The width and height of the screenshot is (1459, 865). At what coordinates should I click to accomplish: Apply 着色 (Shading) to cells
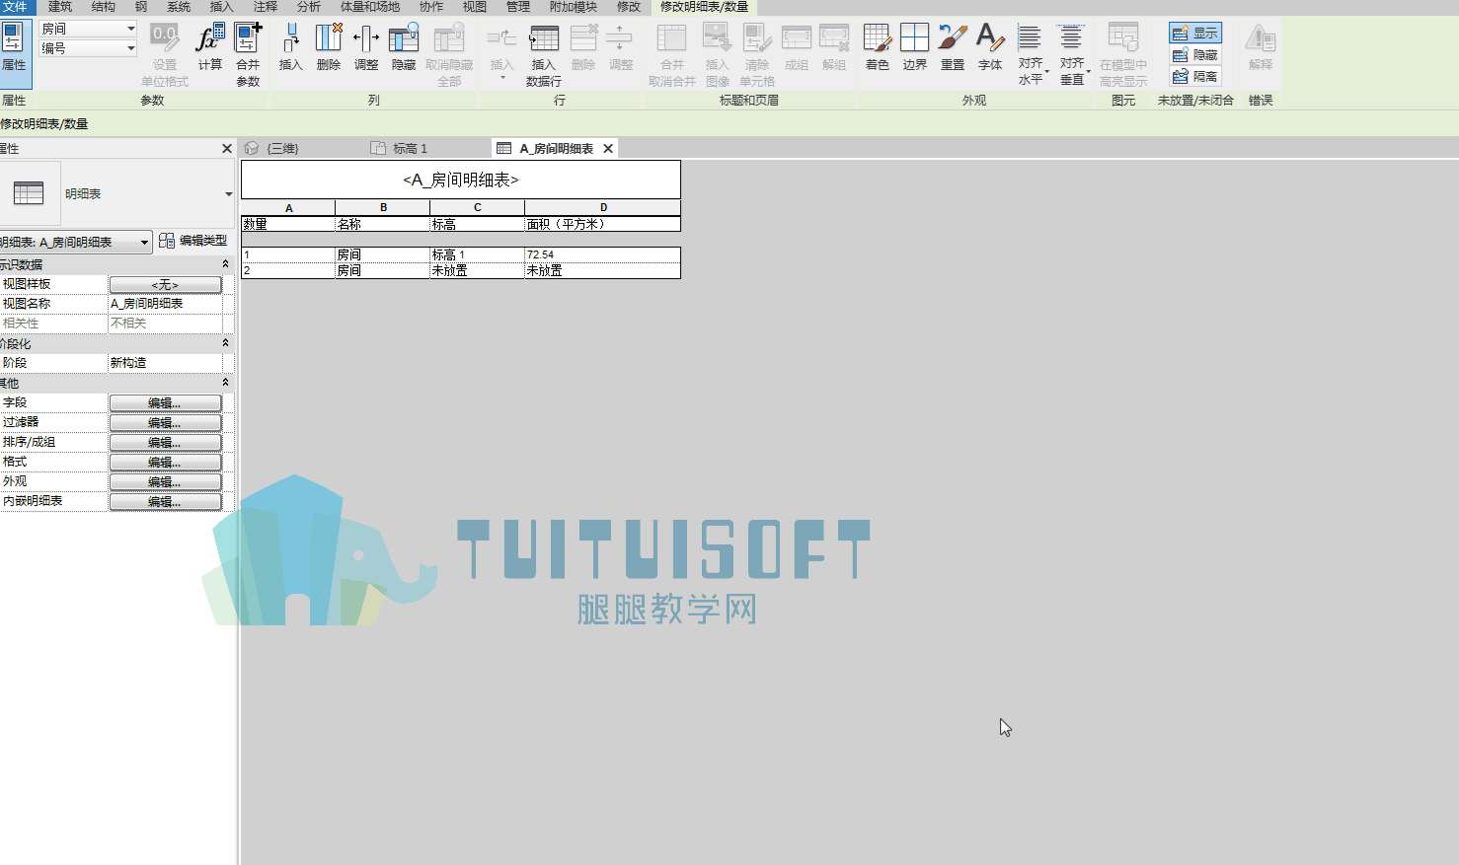coord(878,47)
